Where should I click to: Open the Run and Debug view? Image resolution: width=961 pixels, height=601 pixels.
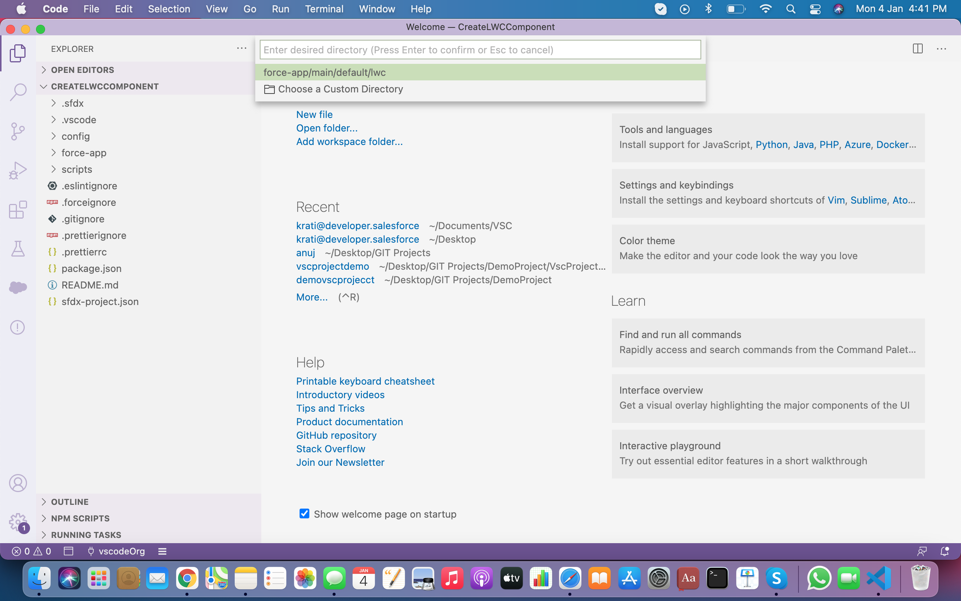click(x=18, y=170)
